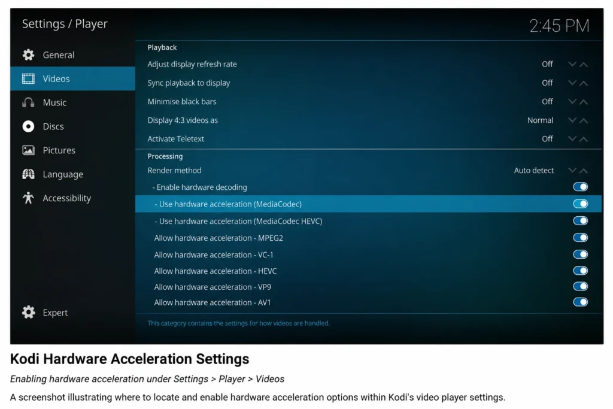This screenshot has height=409, width=613.
Task: Switch to Language settings category
Action: click(72, 174)
